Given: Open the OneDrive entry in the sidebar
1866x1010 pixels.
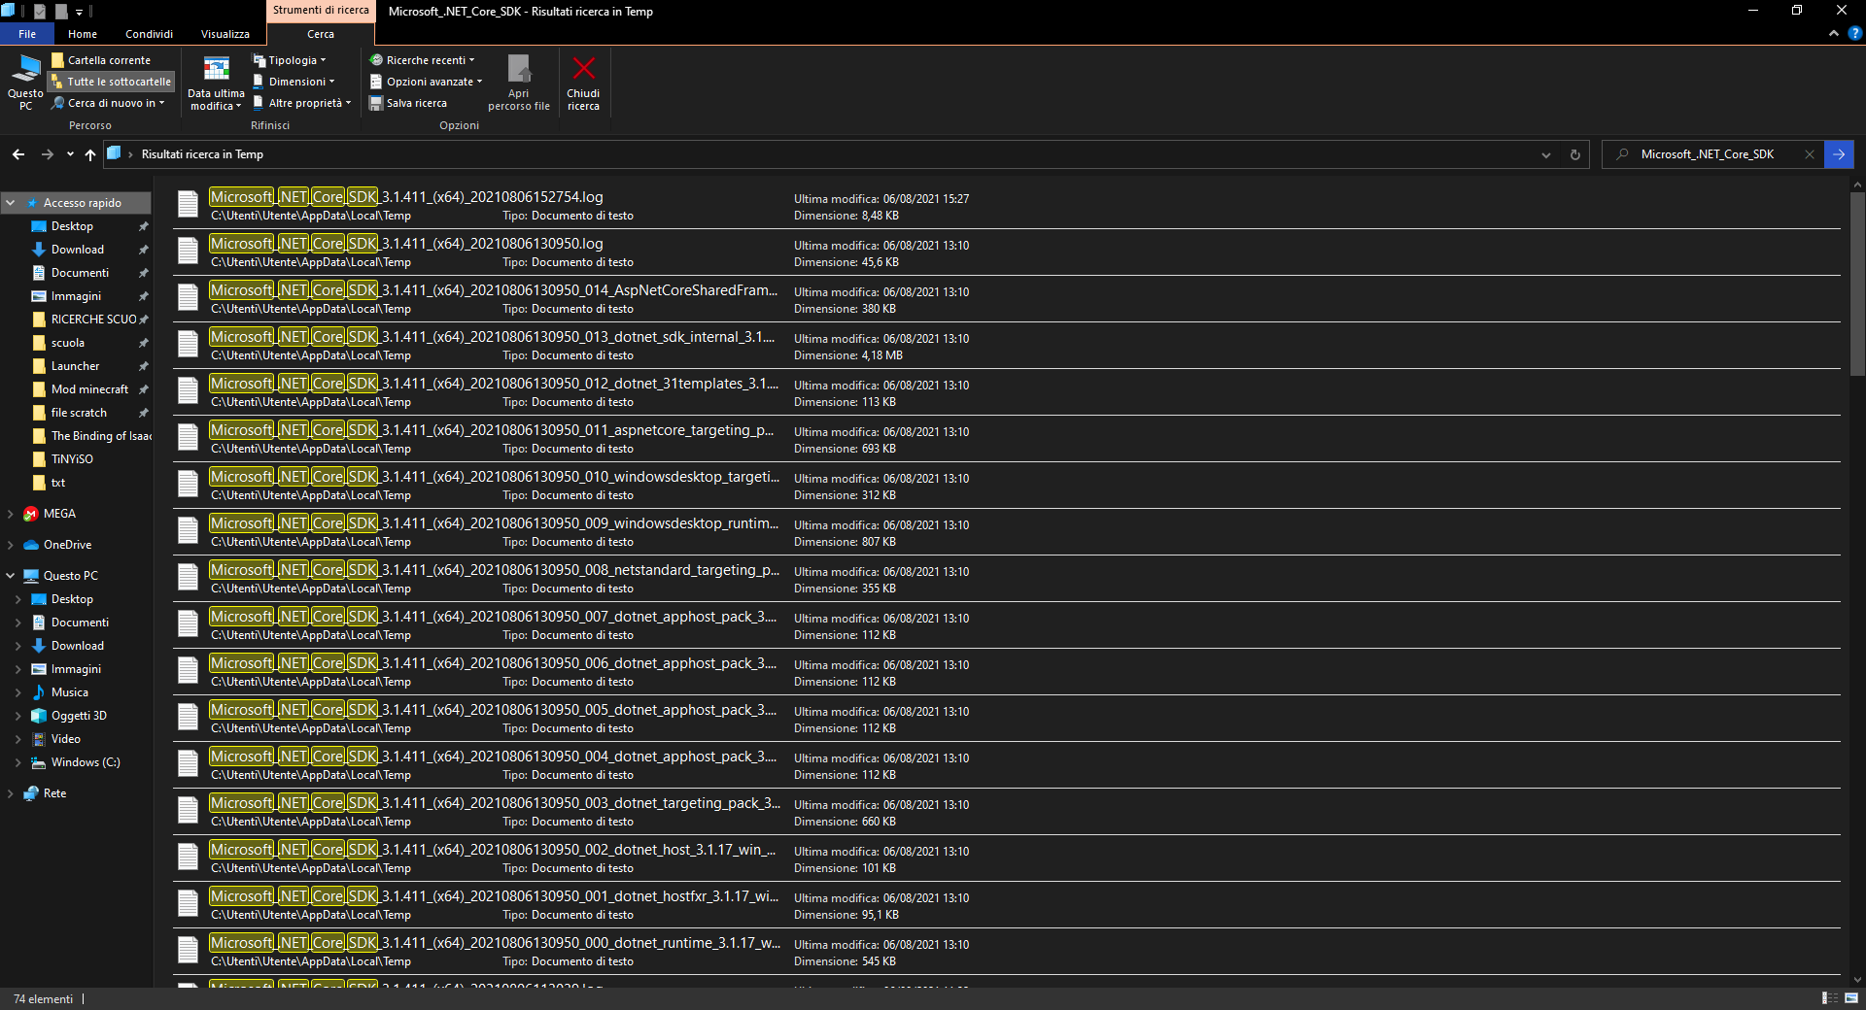Looking at the screenshot, I should [68, 544].
